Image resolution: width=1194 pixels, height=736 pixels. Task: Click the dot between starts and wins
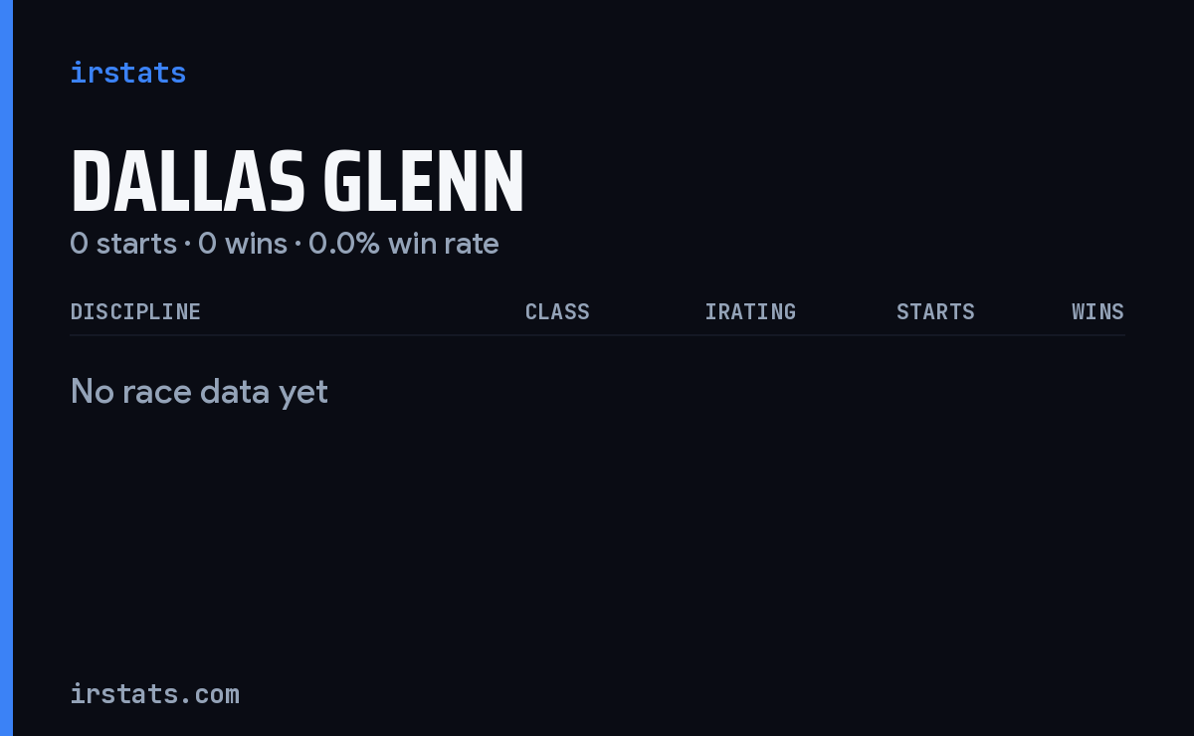pos(187,245)
